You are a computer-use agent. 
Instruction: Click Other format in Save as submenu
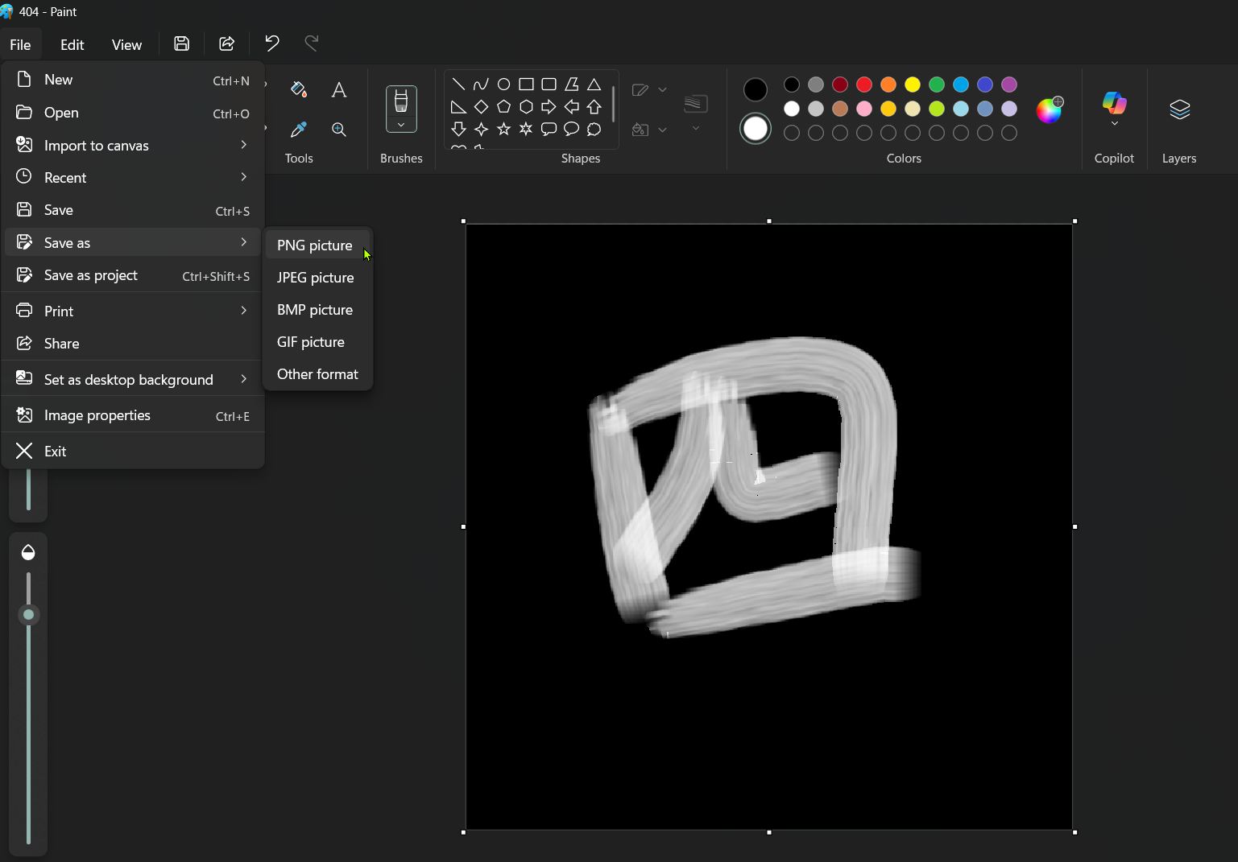(317, 374)
